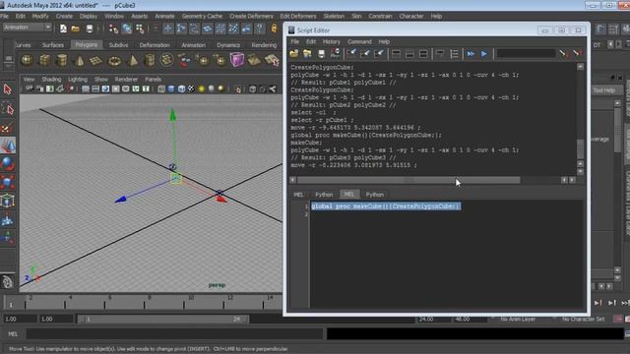Screen dimensions: 630x354
Task: Switch to the Surfaces shelf tab
Action: (x=53, y=45)
